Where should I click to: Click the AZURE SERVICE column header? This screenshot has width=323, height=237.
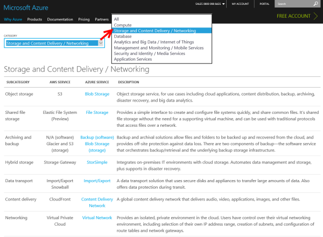[97, 82]
